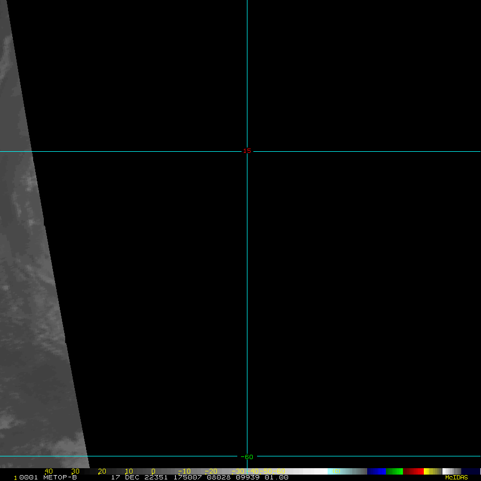Select the red segment of color bar
The image size is (481, 481).
click(414, 471)
